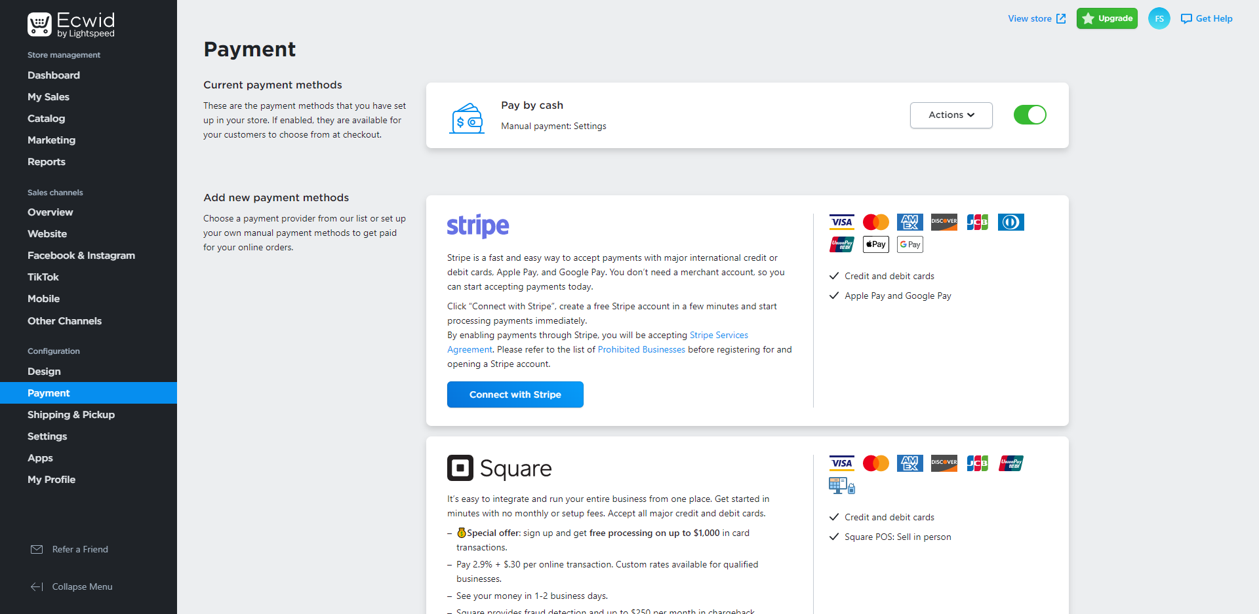Click the Stripe logo
Viewport: 1259px width, 614px height.
click(478, 226)
